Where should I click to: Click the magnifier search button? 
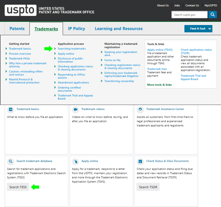(x=213, y=15)
